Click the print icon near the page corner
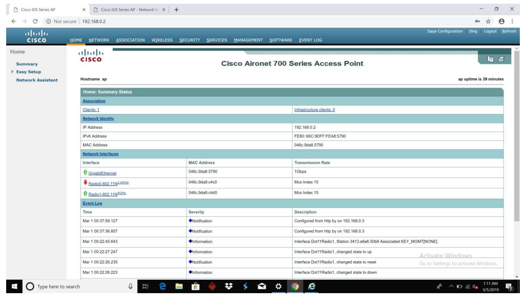 tap(501, 59)
